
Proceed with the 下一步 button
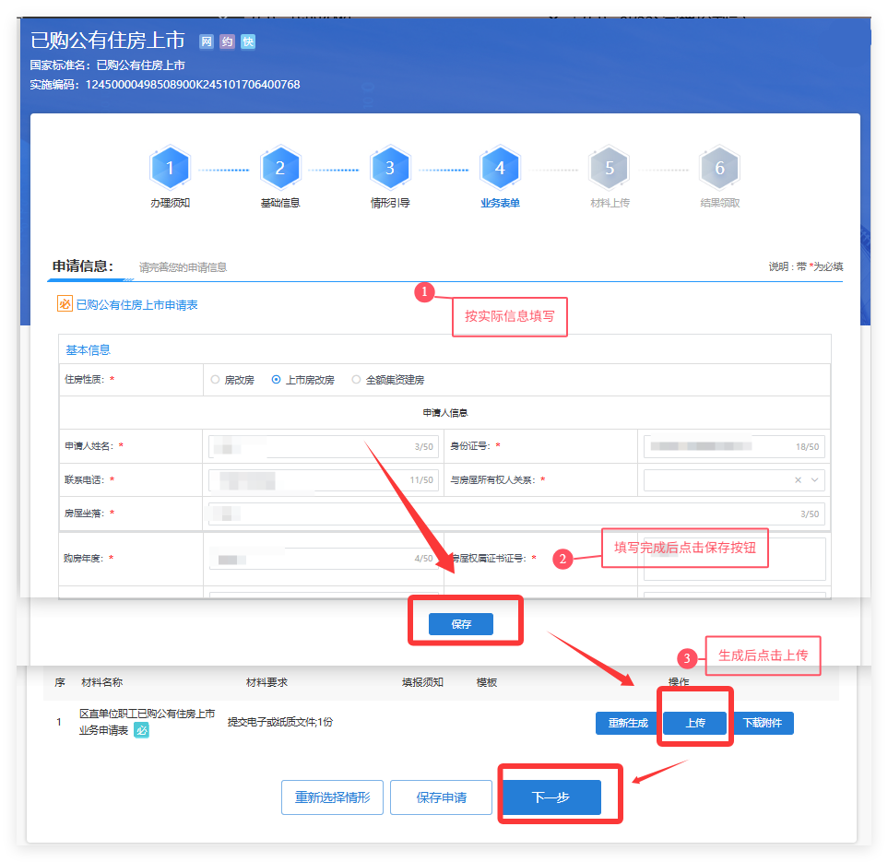[x=551, y=797]
